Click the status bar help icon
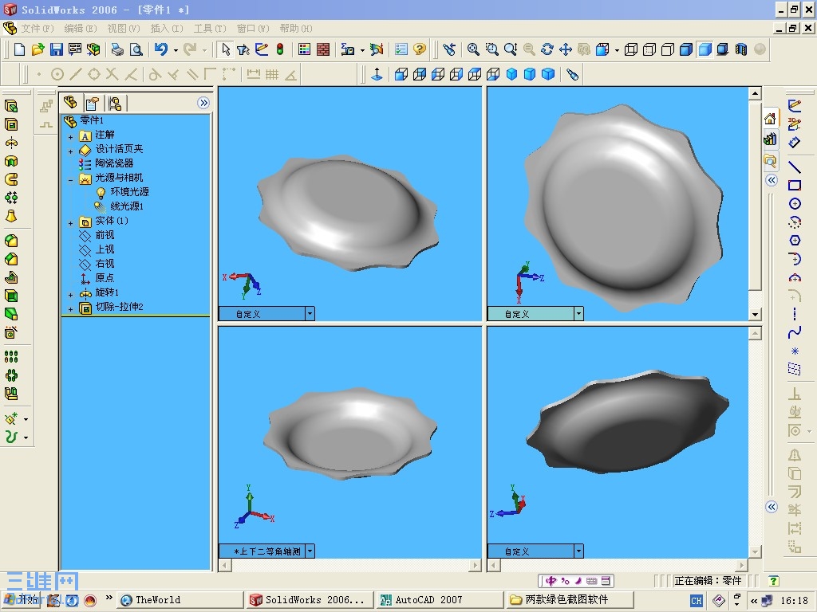Viewport: 817px width, 612px height. click(774, 581)
